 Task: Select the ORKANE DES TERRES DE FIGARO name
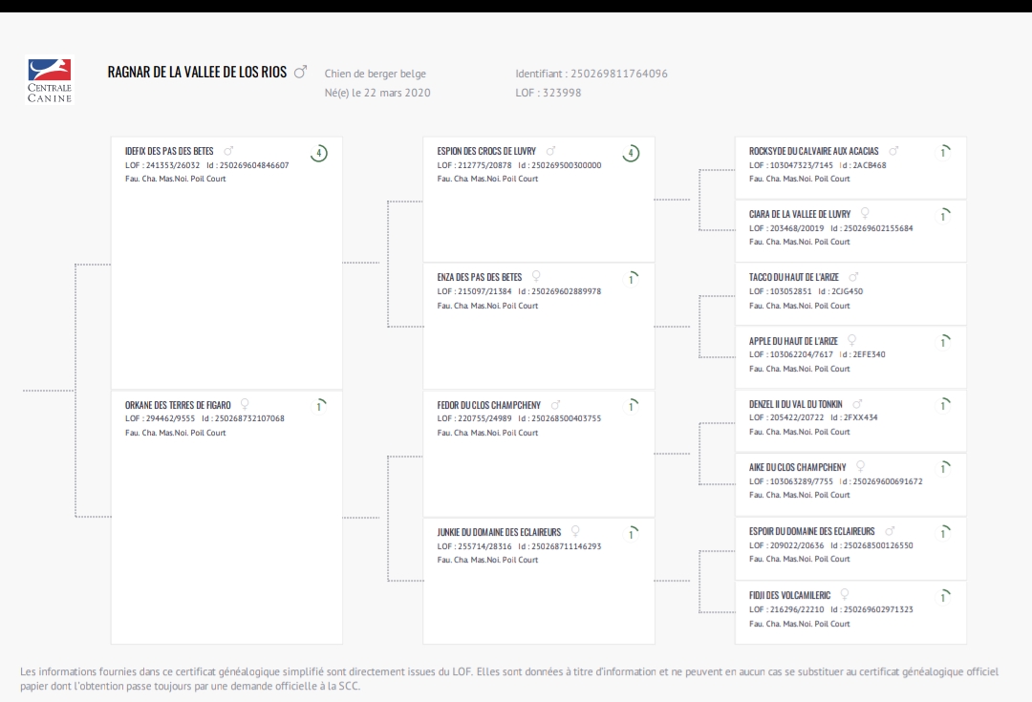[178, 405]
